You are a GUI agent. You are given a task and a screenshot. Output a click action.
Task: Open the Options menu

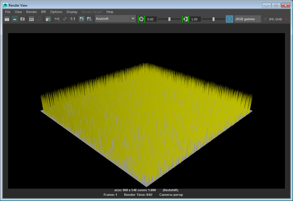(x=56, y=12)
